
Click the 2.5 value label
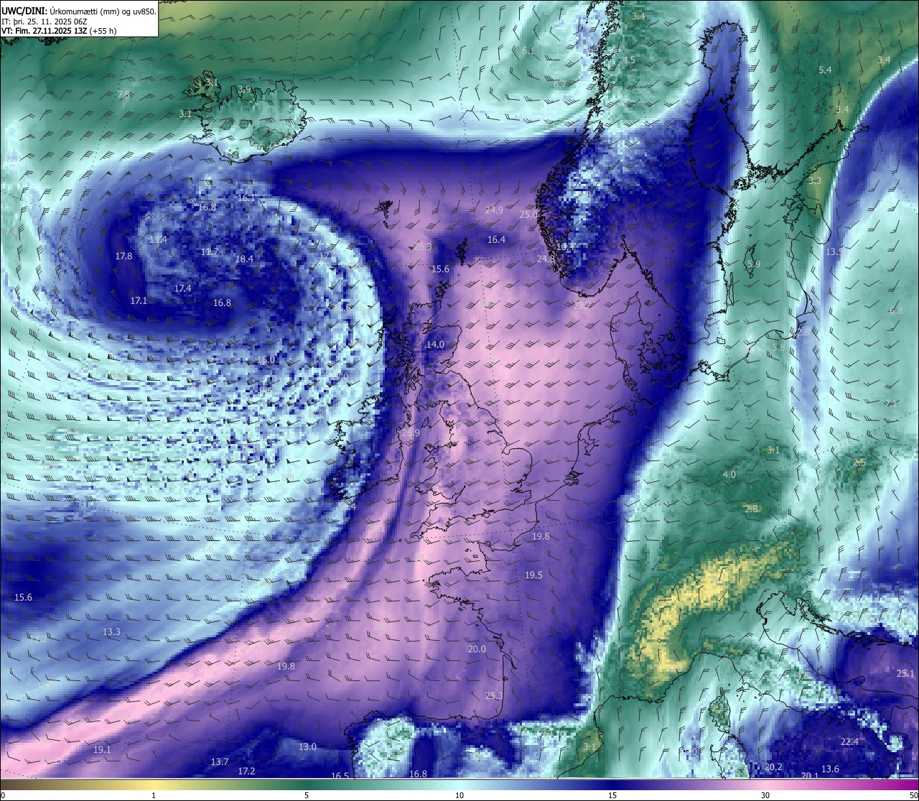point(859,463)
